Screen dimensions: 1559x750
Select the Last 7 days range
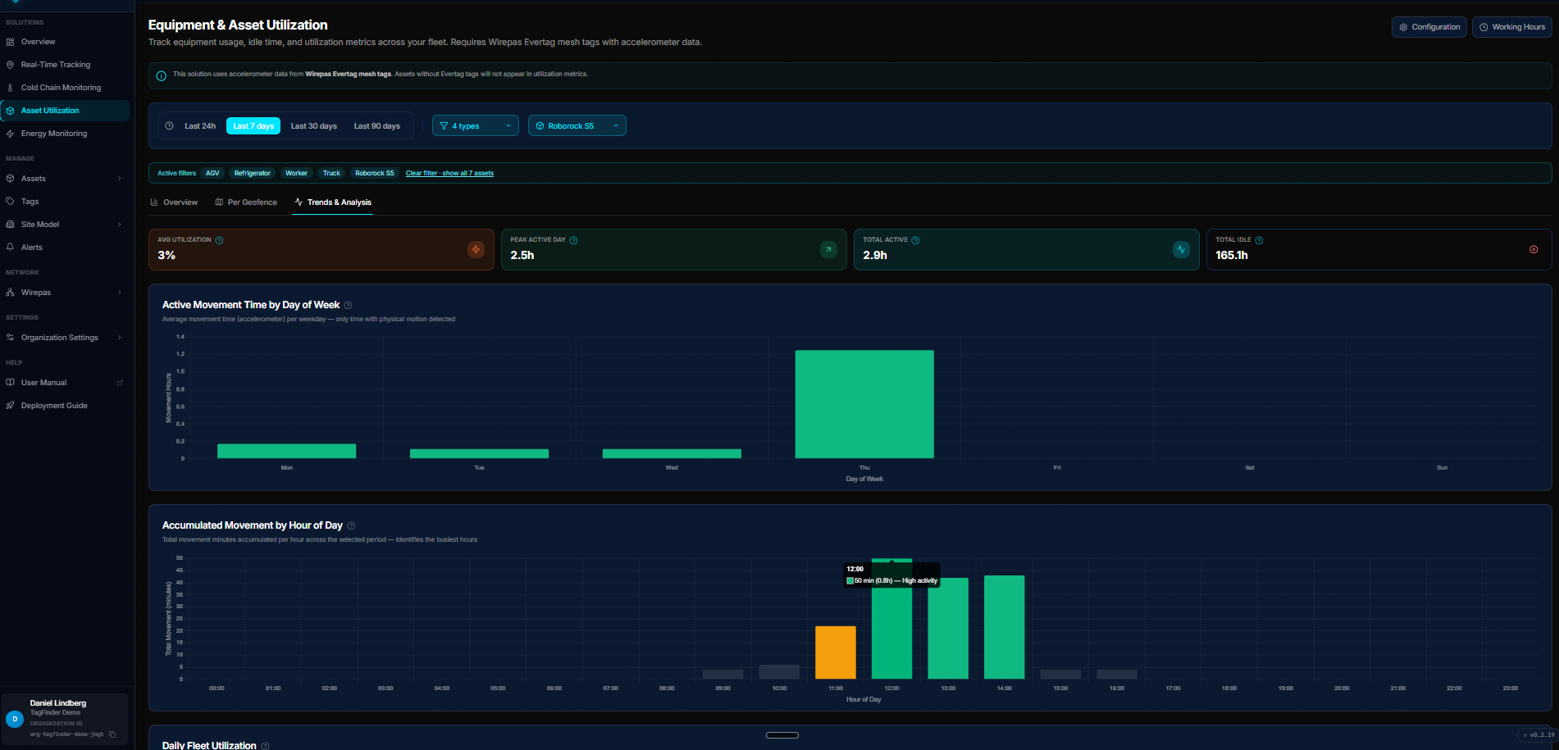pyautogui.click(x=253, y=126)
